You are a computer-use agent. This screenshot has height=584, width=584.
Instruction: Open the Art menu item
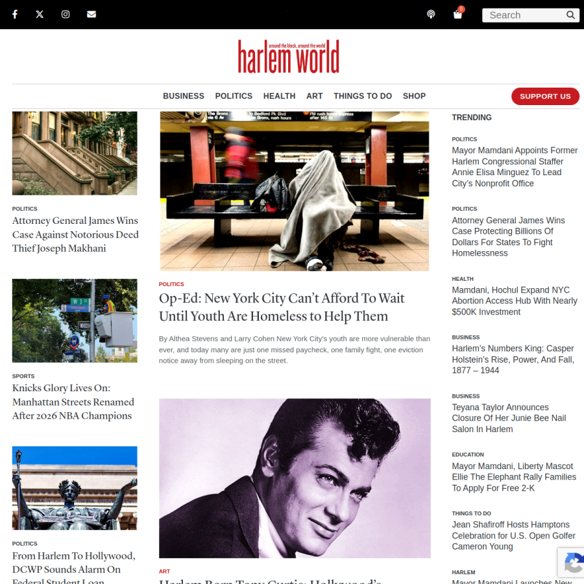(x=315, y=96)
